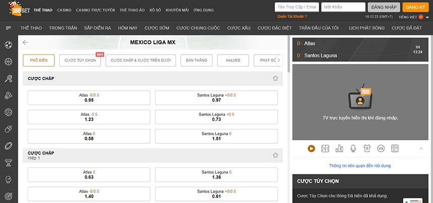Select the football sport icon in sidebar
The width and height of the screenshot is (433, 203).
9,45
